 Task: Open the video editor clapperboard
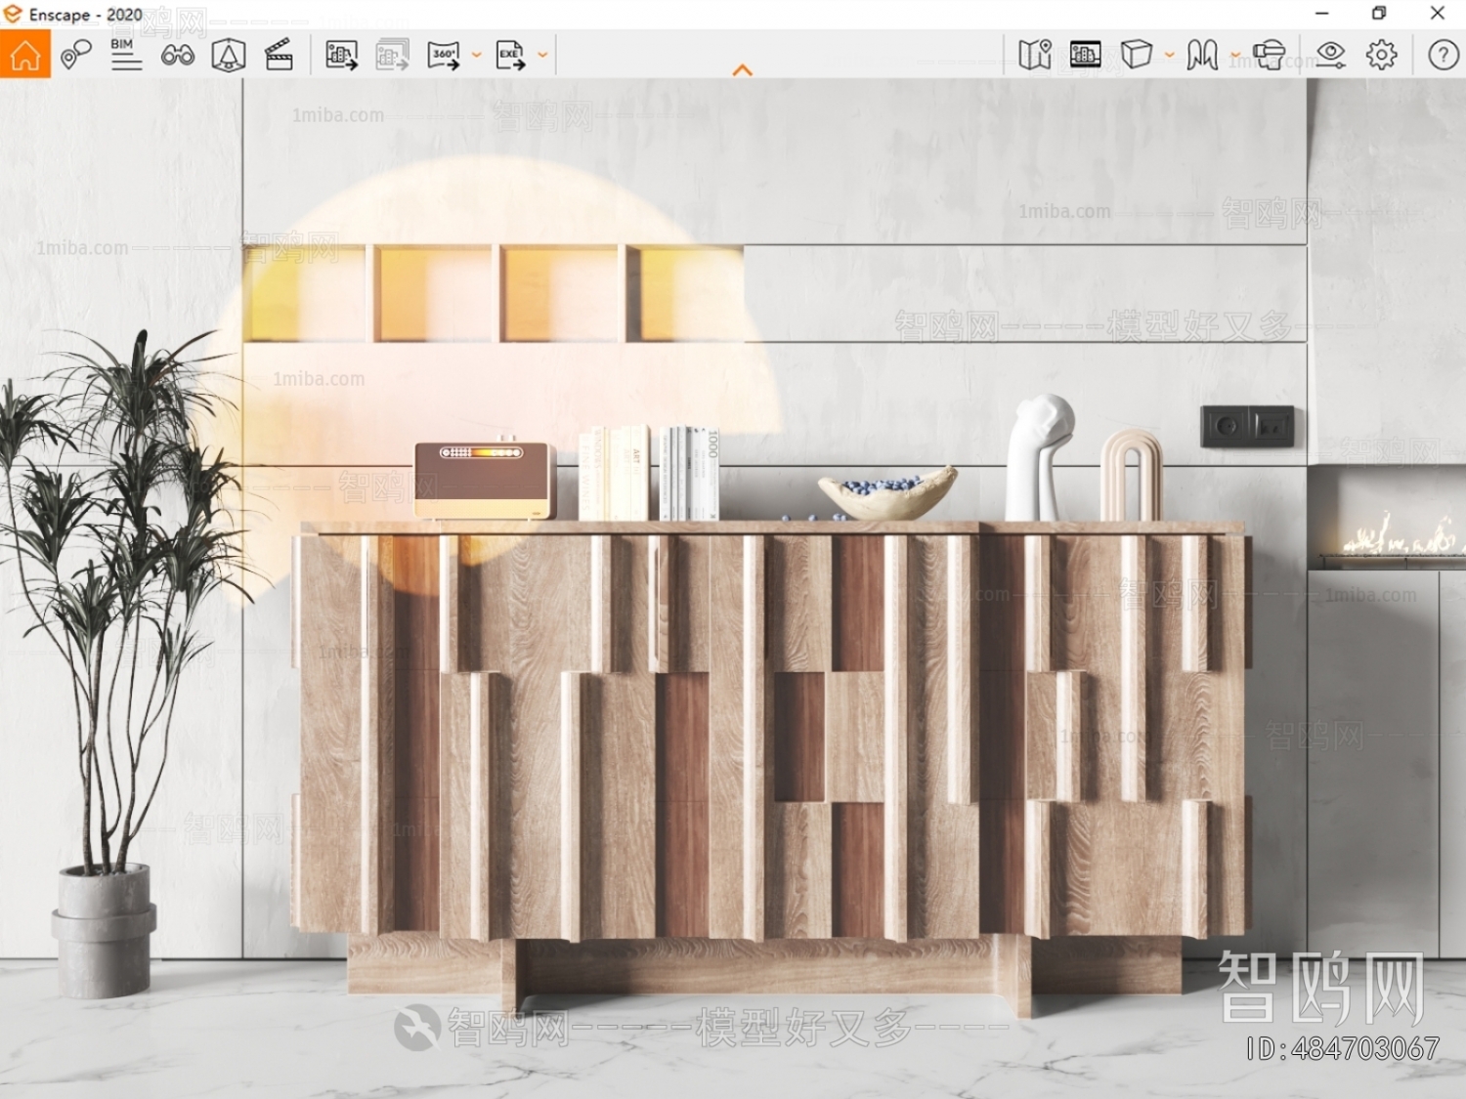coord(280,55)
